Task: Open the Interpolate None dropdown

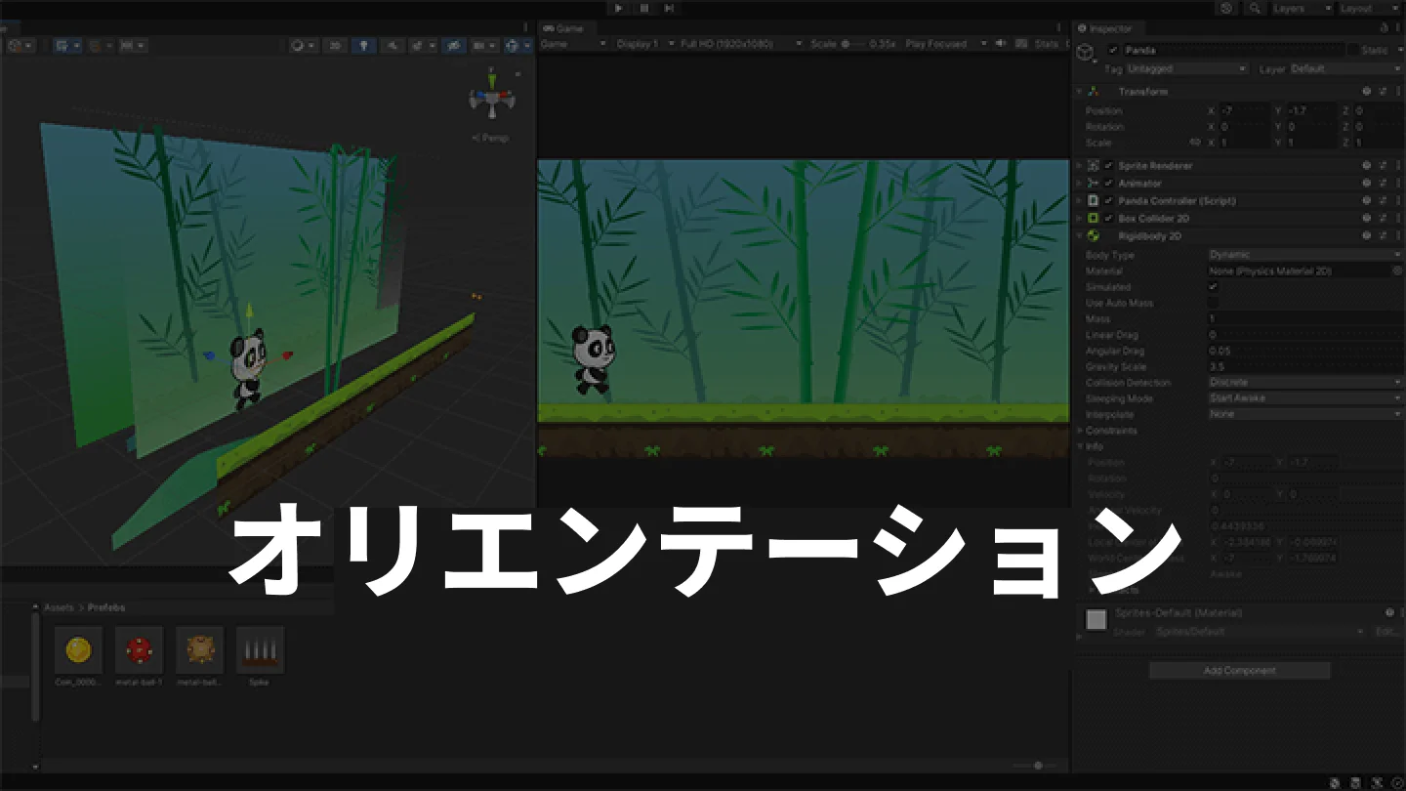Action: coord(1305,414)
